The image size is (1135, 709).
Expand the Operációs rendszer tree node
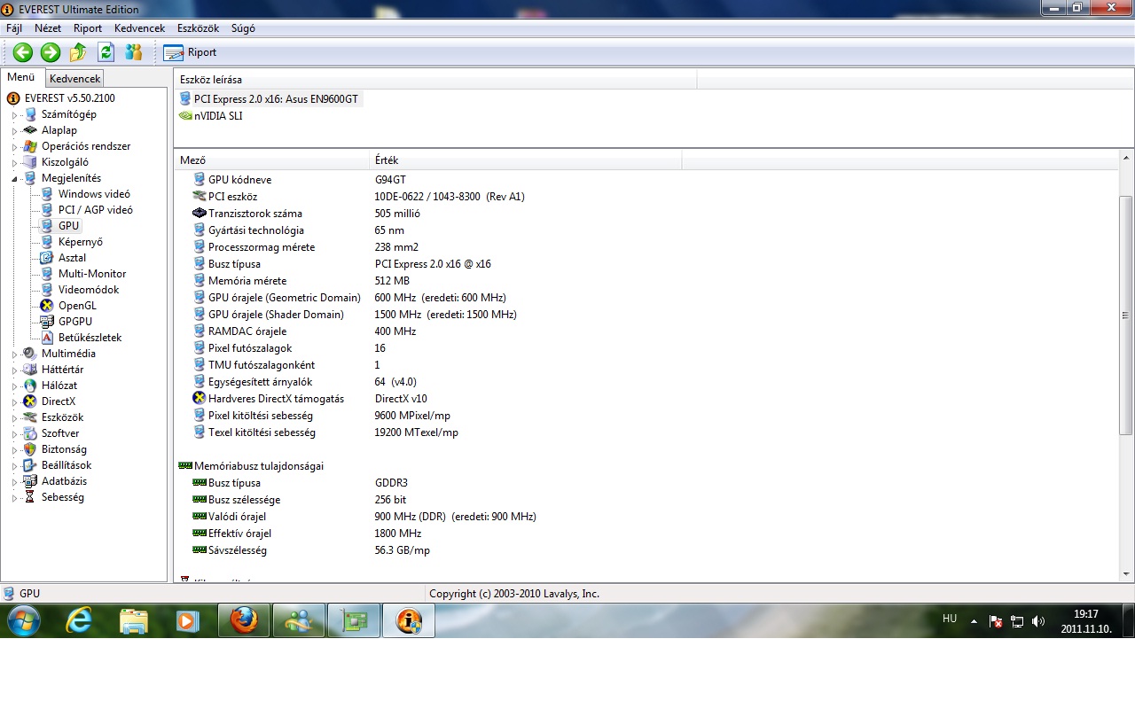[x=14, y=146]
